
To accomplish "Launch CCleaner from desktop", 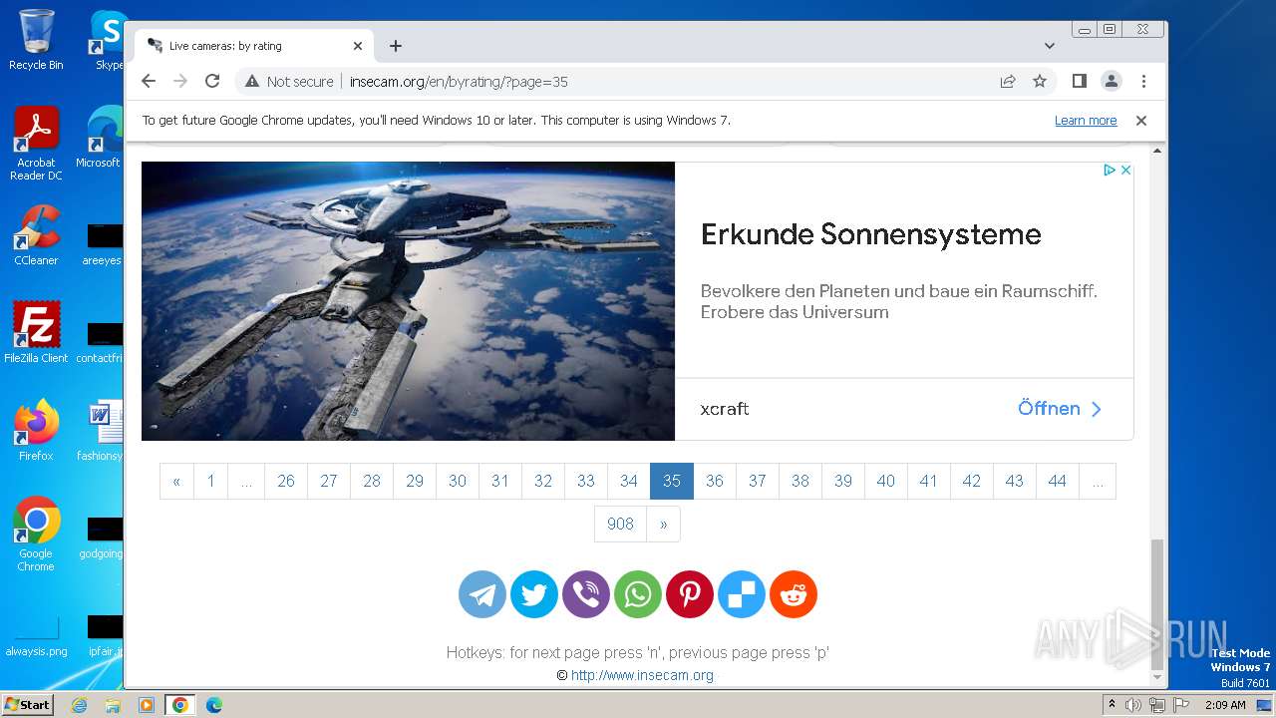I will 36,235.
